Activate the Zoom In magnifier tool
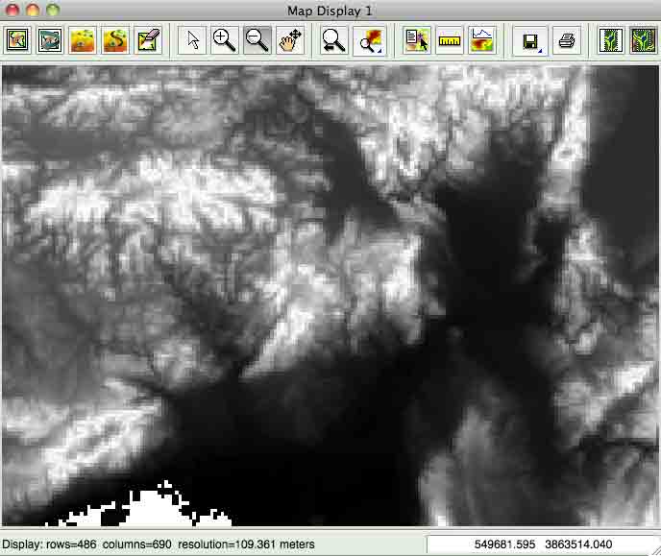 click(x=224, y=40)
